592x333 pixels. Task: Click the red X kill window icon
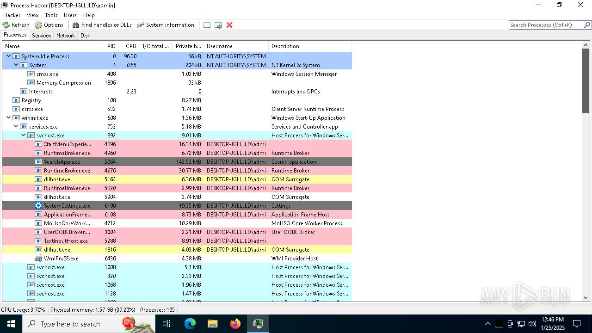pos(229,25)
